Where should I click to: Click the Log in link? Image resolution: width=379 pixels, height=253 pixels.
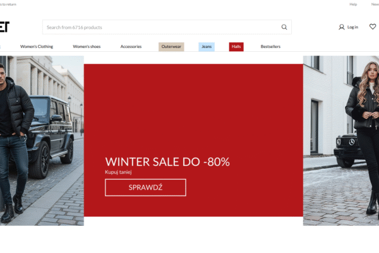point(352,27)
